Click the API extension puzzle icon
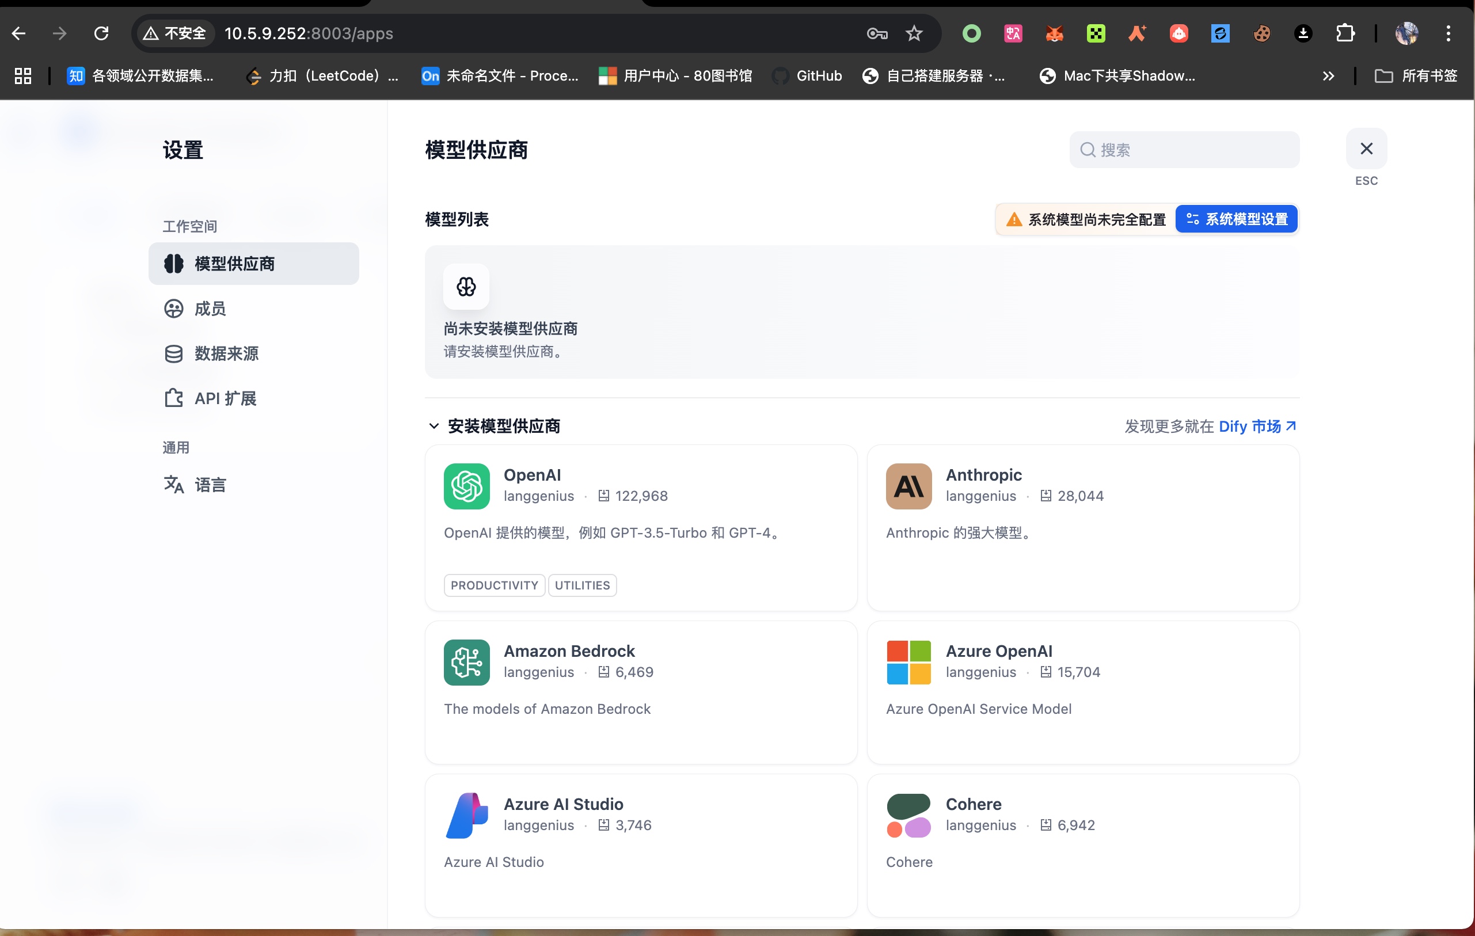 tap(173, 398)
